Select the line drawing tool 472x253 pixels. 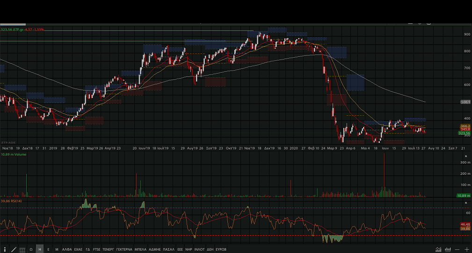click(x=14, y=249)
